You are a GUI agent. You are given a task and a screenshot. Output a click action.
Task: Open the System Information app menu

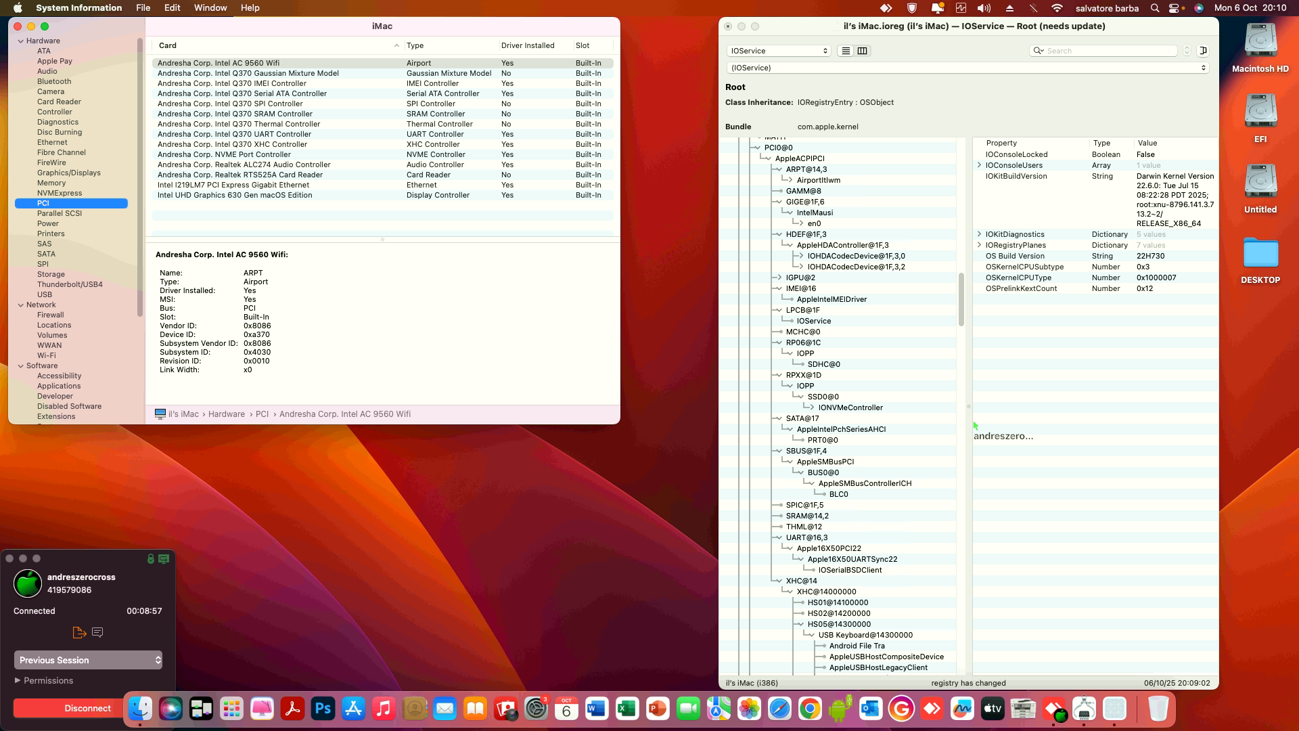point(78,8)
